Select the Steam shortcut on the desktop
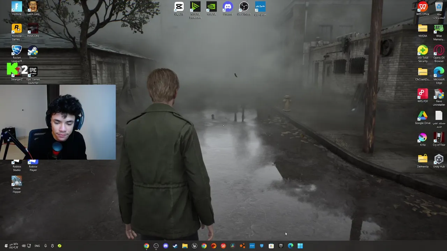This screenshot has width=447, height=251. tap(33, 52)
